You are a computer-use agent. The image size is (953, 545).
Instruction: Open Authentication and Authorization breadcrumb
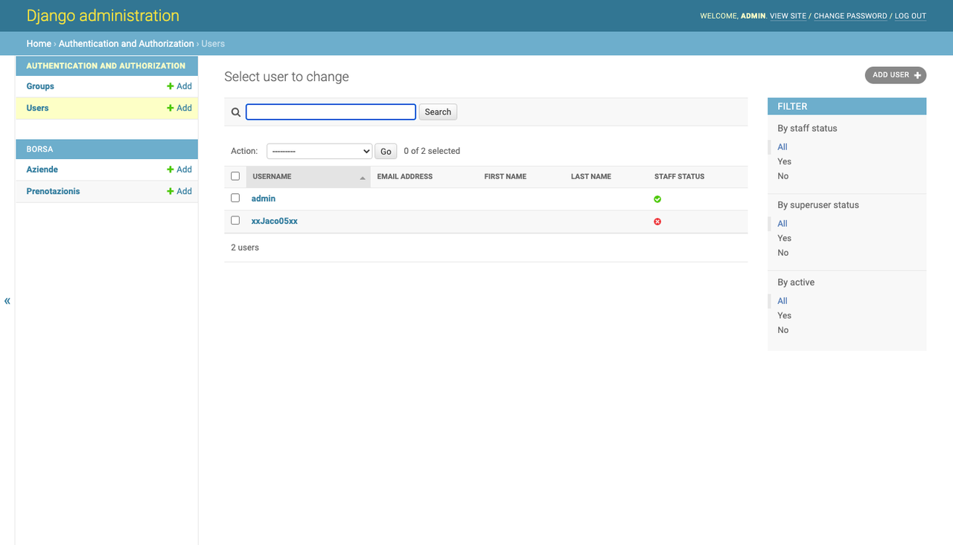(x=127, y=44)
